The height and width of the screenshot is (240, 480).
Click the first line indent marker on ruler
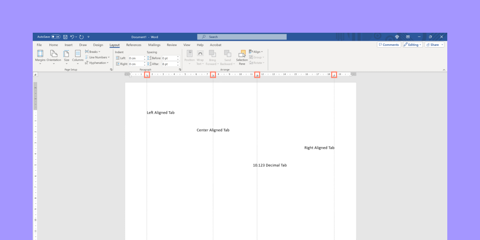(x=130, y=73)
